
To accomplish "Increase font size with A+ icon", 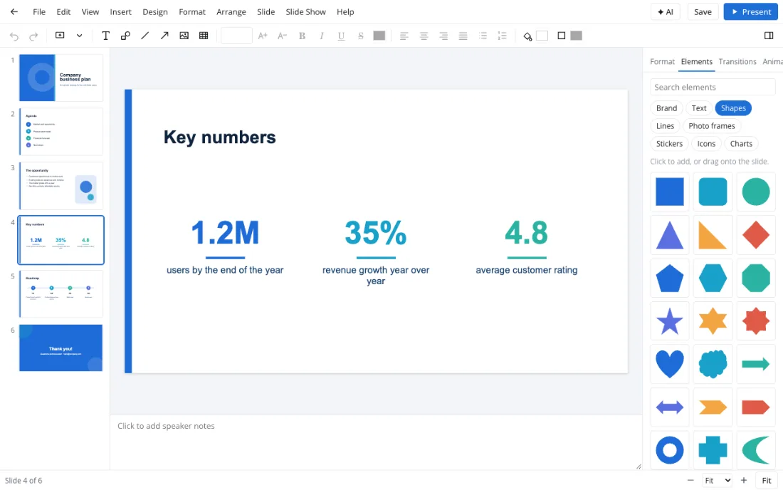I will 263,36.
